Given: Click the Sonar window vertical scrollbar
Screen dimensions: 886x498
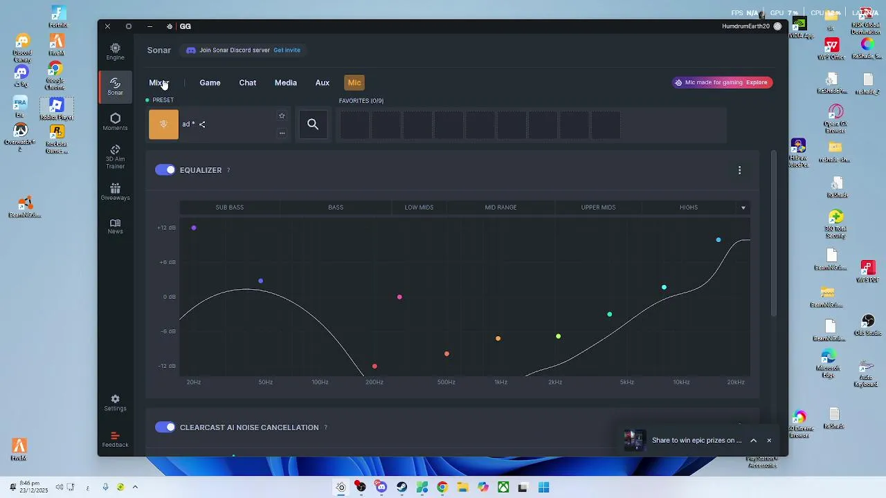Looking at the screenshot, I should click(x=775, y=235).
